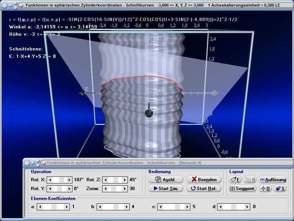Click the Höhe v range text

pos(35,34)
